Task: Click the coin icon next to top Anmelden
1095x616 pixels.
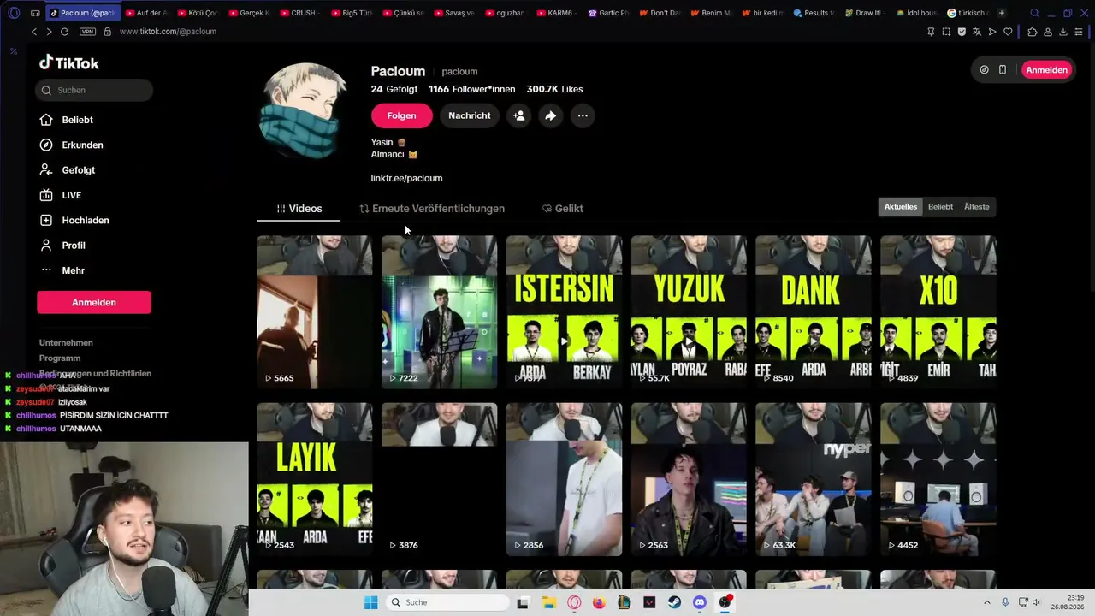Action: coord(984,70)
